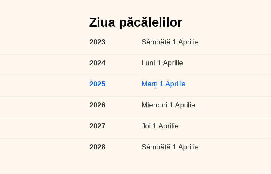271x174 pixels.
Task: Click the Ziua păcălelilor heading
Action: pyautogui.click(x=136, y=22)
